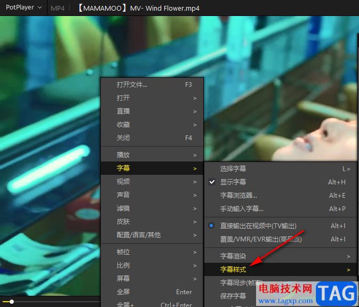
Task: Select 全屏 Enter menu item
Action: click(x=152, y=292)
